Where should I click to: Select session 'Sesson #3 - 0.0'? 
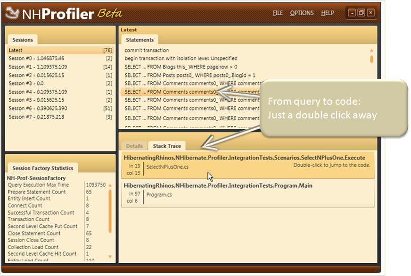(x=60, y=84)
